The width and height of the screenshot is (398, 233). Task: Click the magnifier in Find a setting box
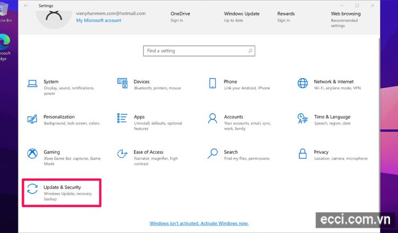(250, 51)
